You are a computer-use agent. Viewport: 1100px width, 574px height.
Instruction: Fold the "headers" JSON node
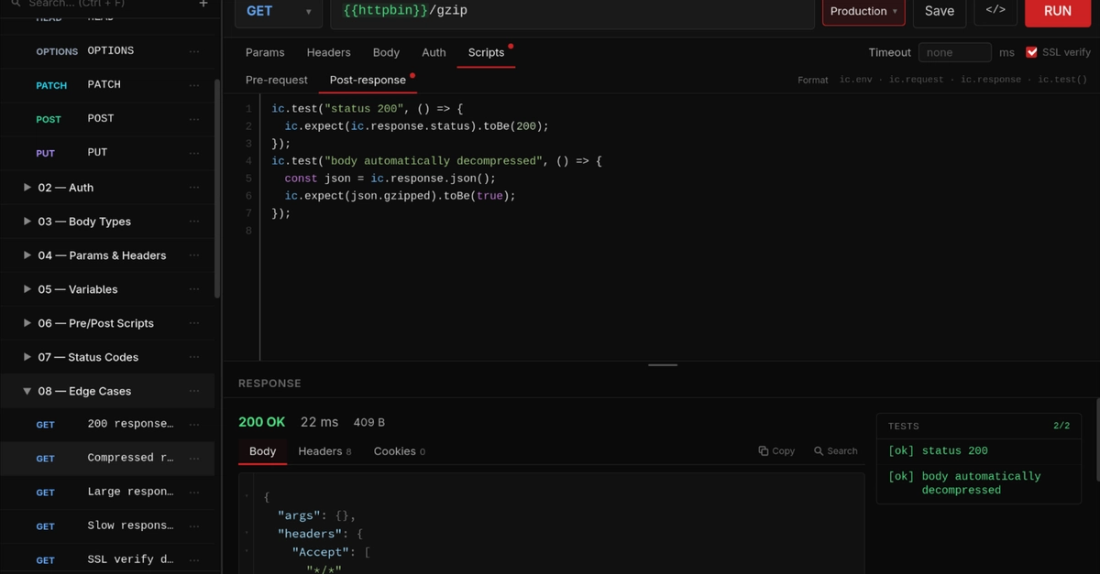point(247,533)
